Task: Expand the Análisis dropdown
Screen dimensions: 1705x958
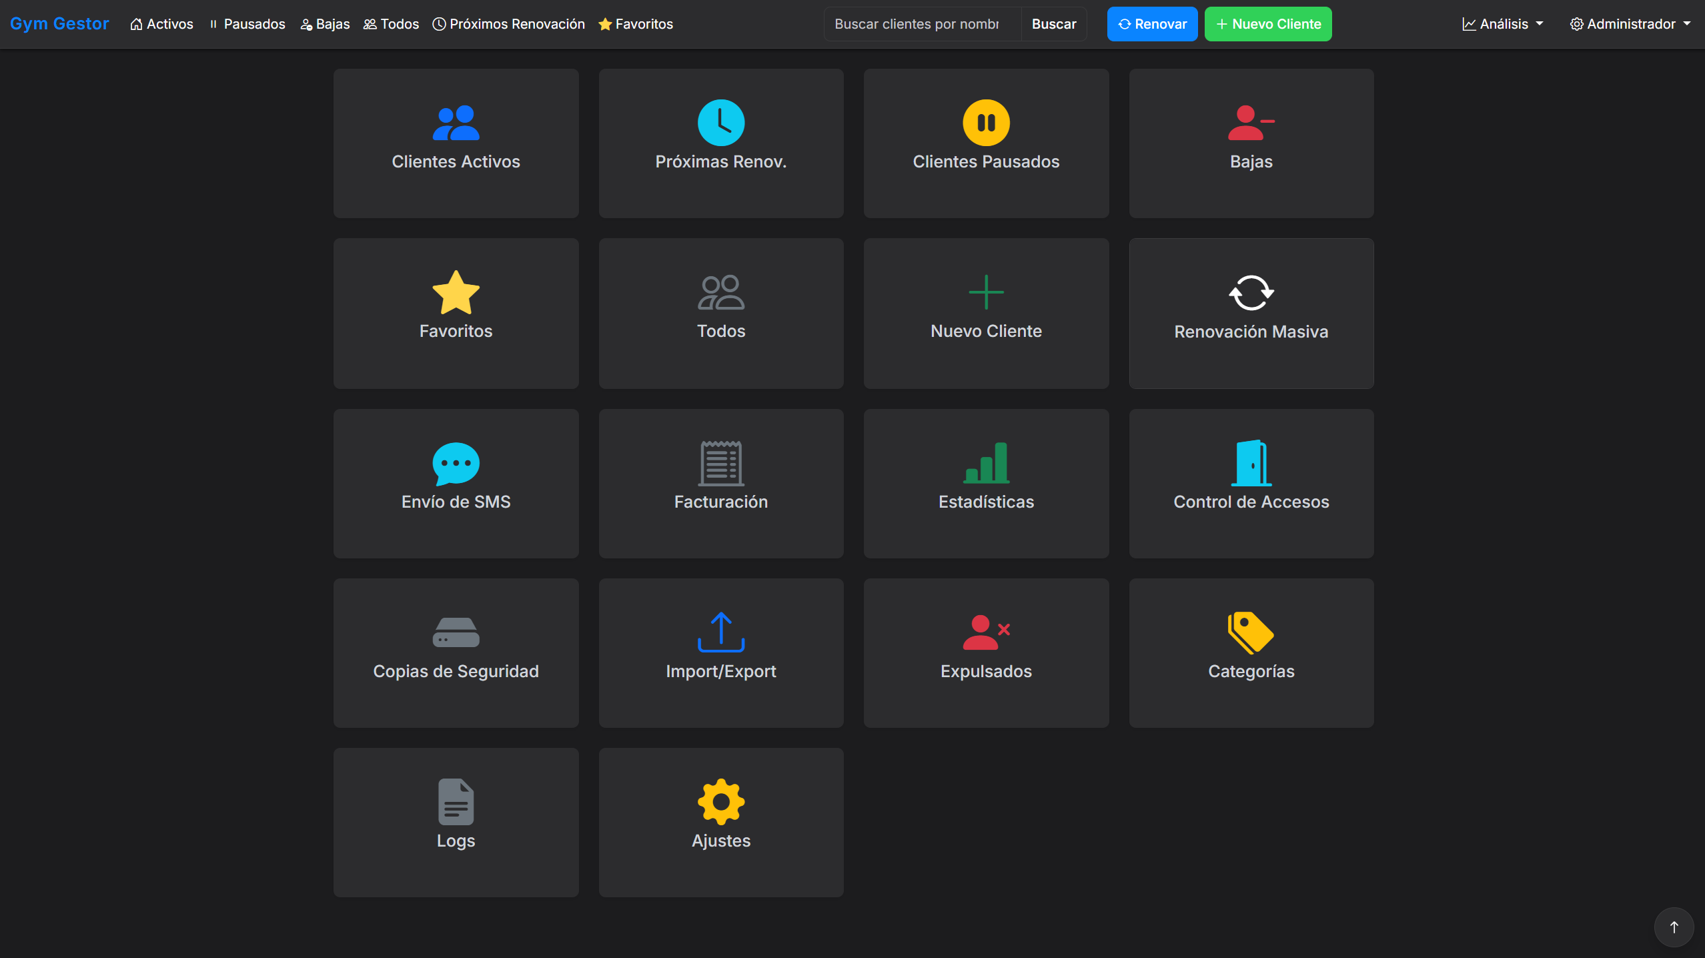Action: [1502, 23]
